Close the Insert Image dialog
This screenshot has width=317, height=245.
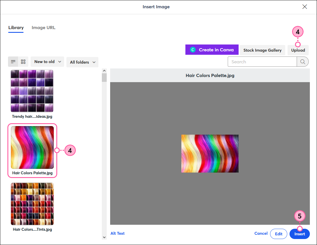(305, 7)
